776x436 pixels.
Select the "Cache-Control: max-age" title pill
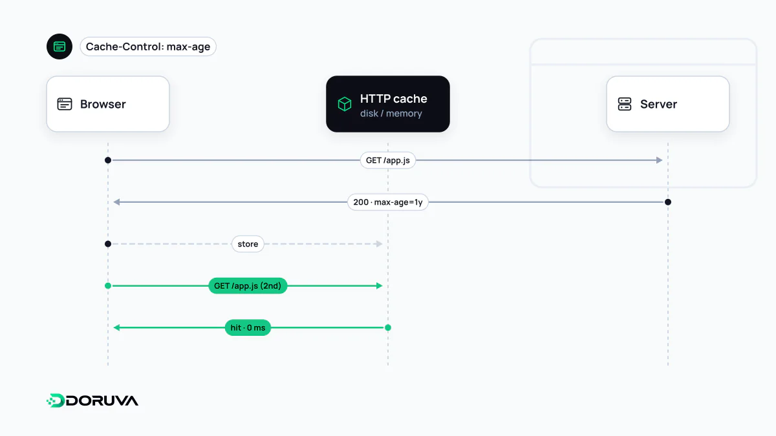click(148, 47)
